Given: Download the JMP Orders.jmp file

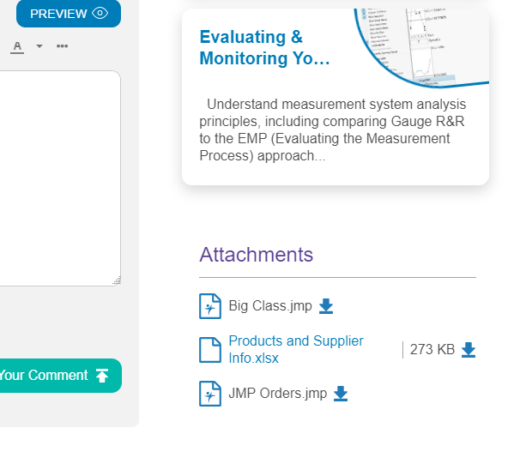Looking at the screenshot, I should 341,394.
